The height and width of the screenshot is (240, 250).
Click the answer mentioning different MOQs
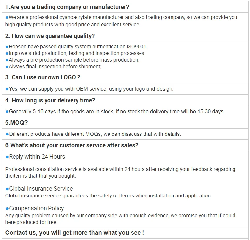pyautogui.click(x=95, y=134)
